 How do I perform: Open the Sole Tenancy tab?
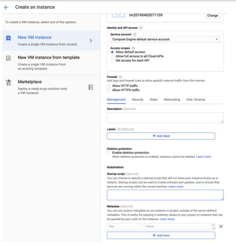coord(196,100)
